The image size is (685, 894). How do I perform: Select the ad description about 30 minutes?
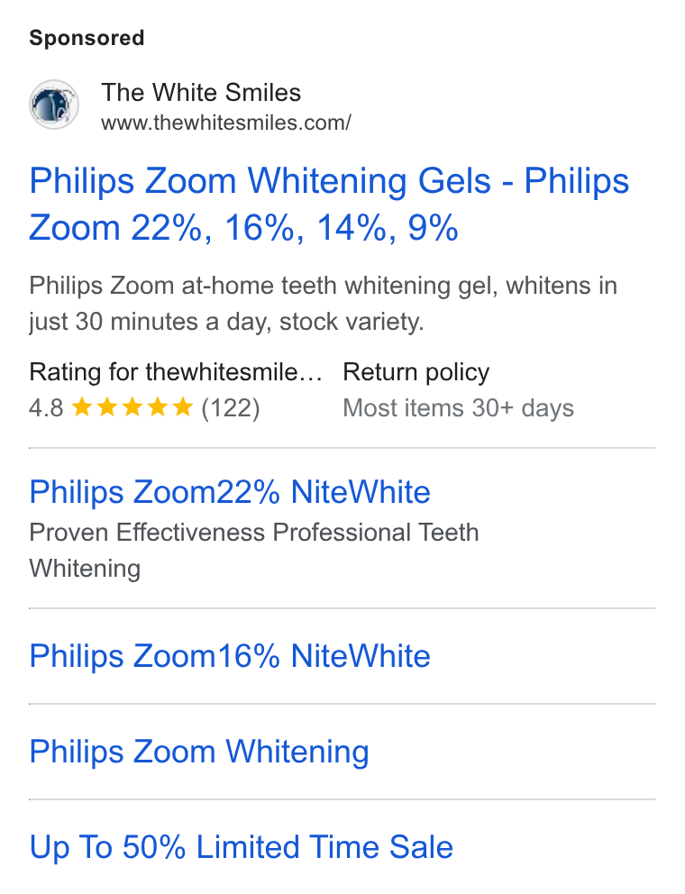coord(324,304)
